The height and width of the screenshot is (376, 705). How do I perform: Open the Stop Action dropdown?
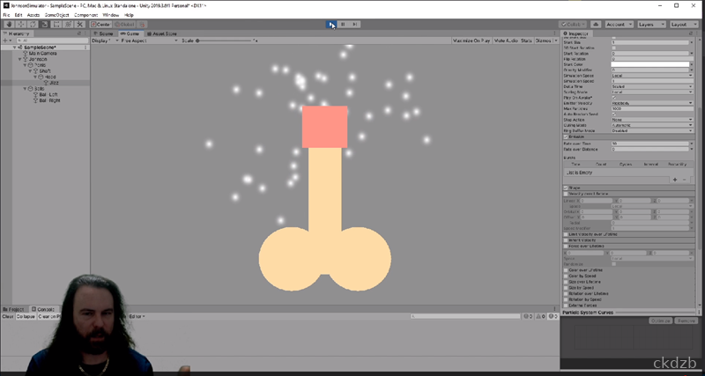[652, 120]
